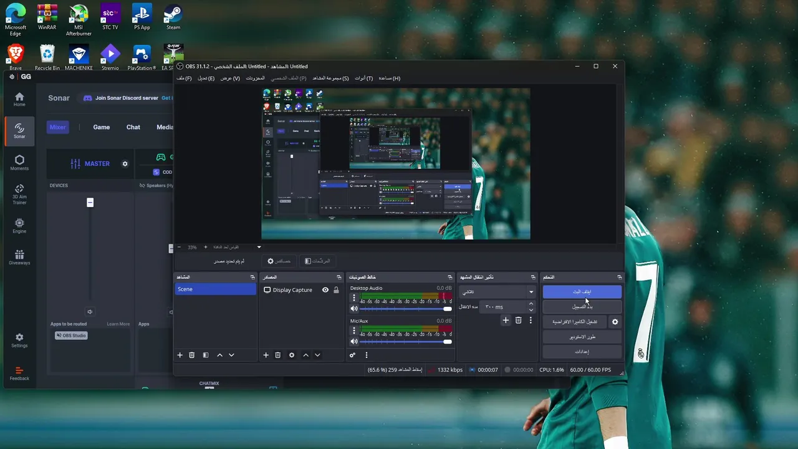Click the Mic/Aux volume slider

point(405,342)
